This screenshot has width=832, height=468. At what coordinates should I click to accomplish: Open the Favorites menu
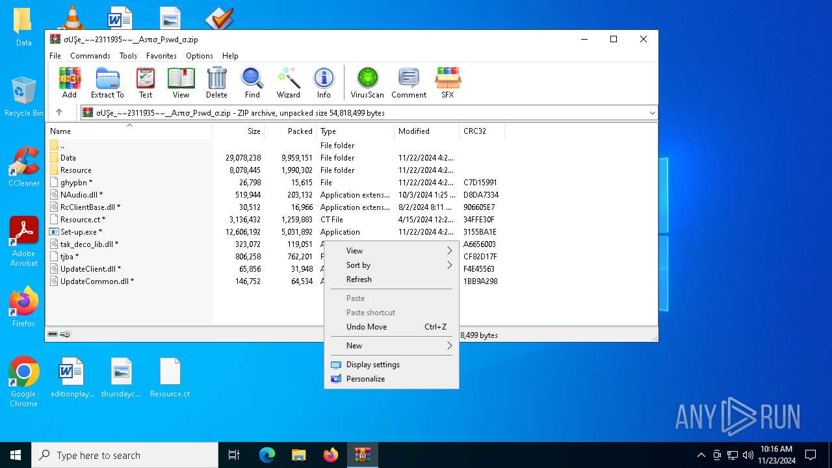pos(161,56)
